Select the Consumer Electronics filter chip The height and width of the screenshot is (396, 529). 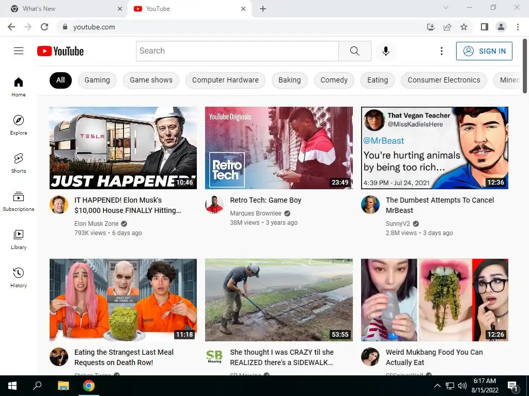[444, 80]
